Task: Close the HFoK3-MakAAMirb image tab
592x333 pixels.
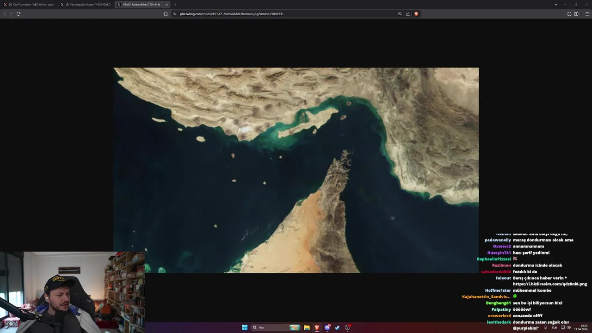Action: tap(166, 5)
